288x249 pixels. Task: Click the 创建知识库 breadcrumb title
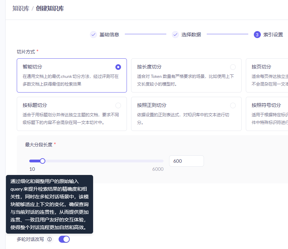50,8
